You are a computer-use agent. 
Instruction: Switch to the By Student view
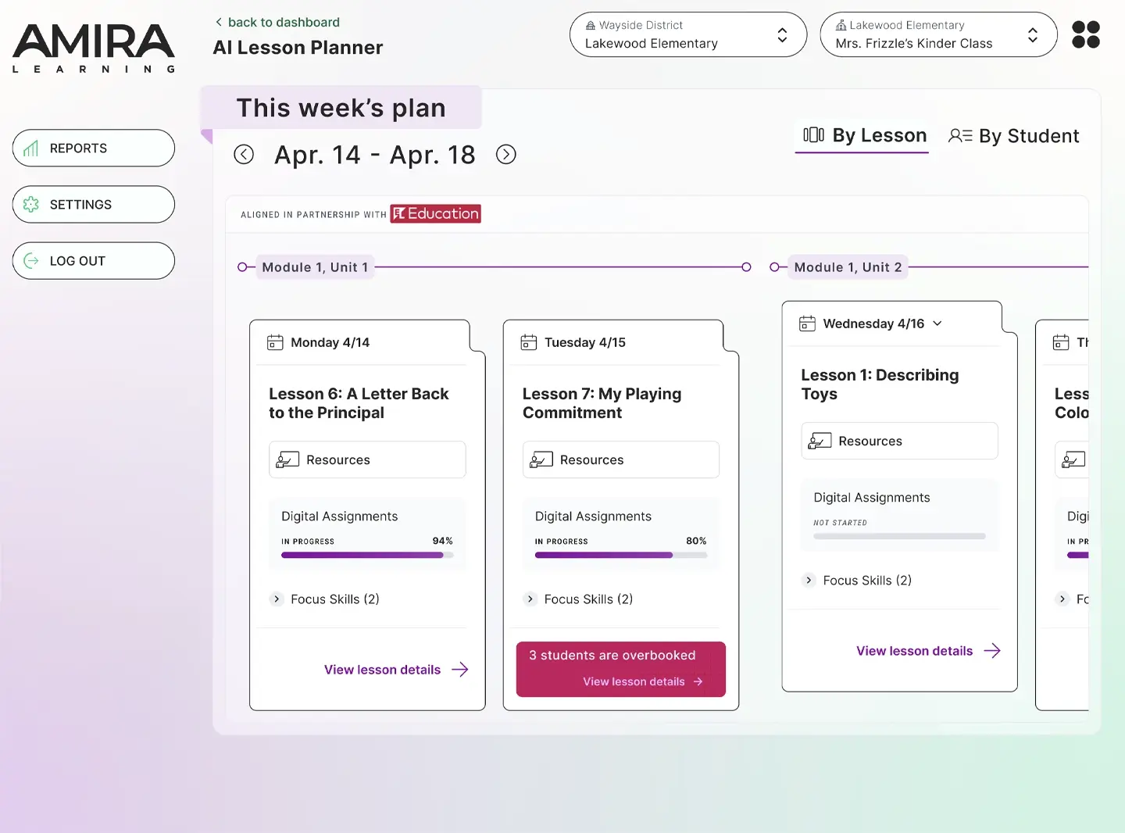(1013, 136)
